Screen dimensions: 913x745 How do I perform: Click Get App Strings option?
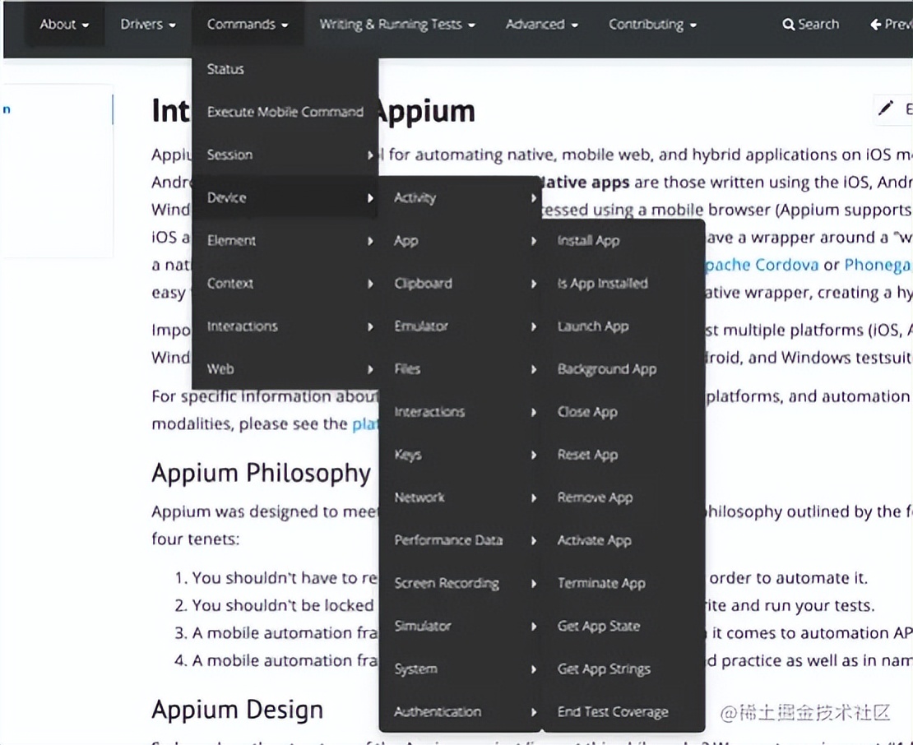pyautogui.click(x=604, y=669)
